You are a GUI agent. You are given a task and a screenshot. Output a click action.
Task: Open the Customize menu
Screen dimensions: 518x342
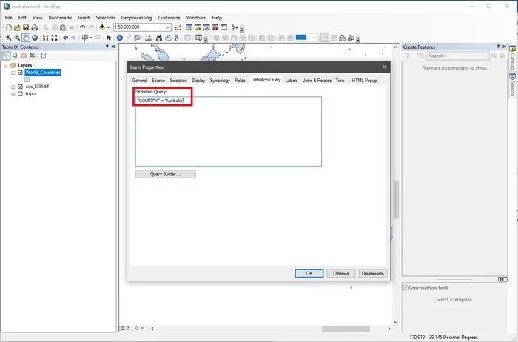(169, 18)
